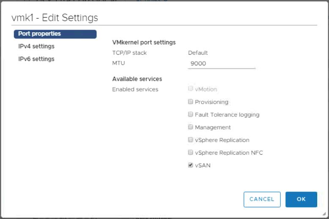Image resolution: width=329 pixels, height=219 pixels.
Task: Check the Management service box
Action: tap(191, 128)
